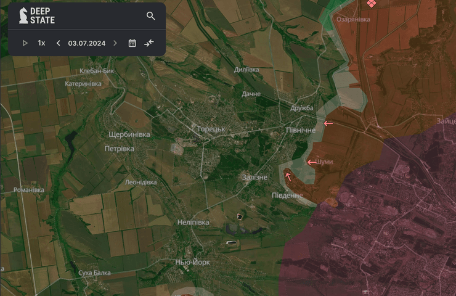Select the attack arrow east of Залізне

(288, 177)
